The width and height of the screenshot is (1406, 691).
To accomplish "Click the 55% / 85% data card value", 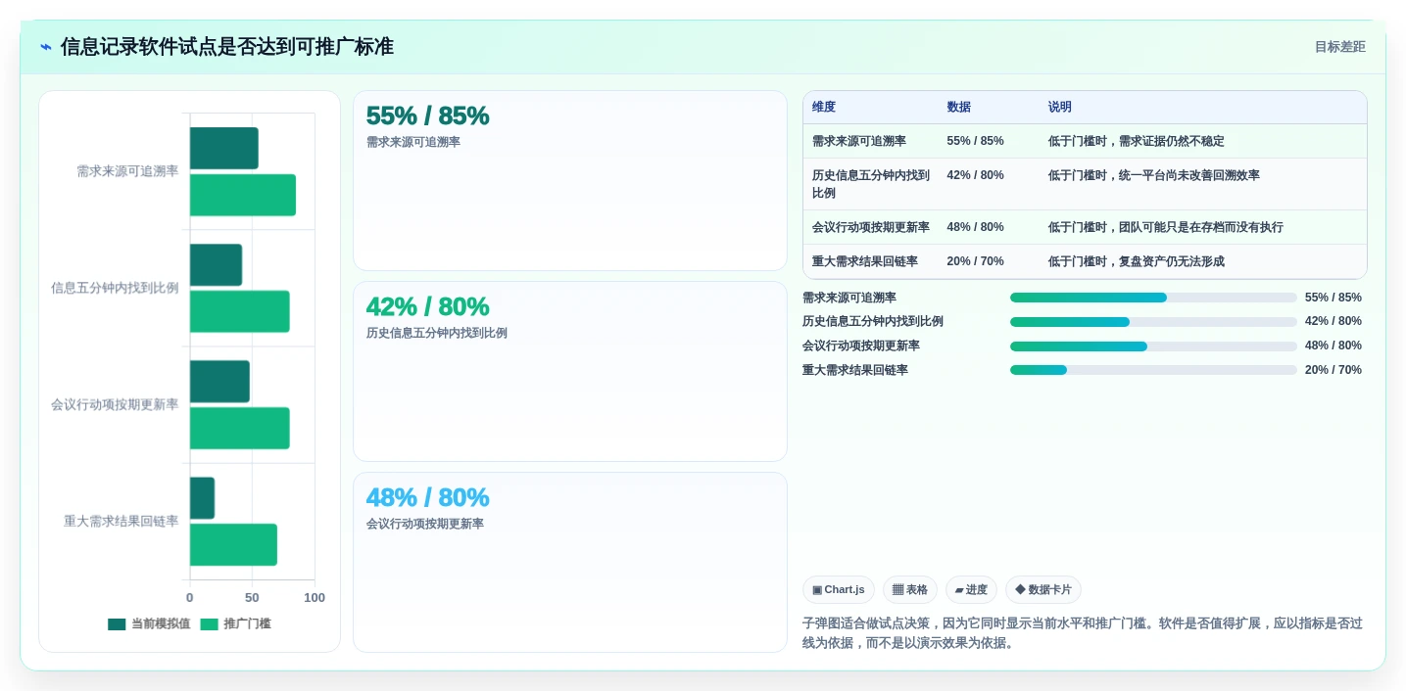I will (427, 115).
